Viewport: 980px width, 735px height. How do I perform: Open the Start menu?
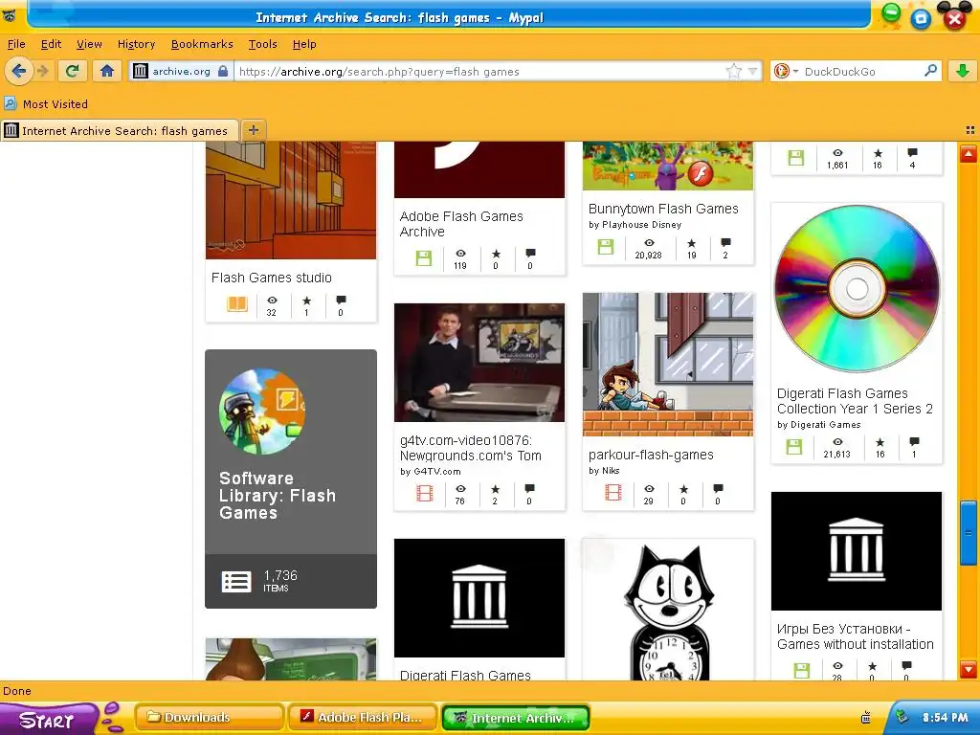coord(47,719)
